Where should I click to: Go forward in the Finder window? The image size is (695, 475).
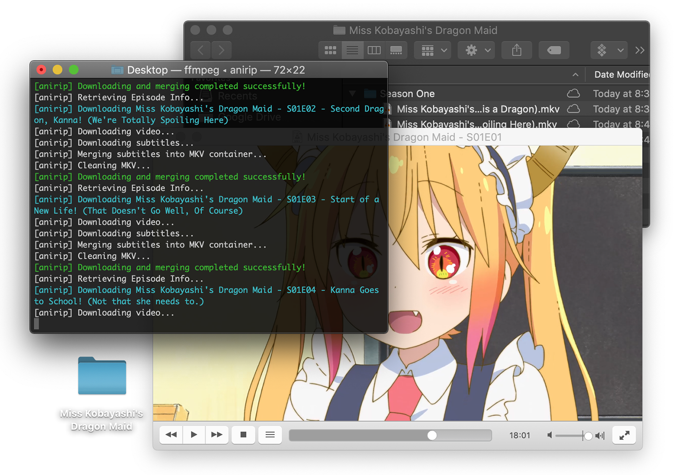(221, 50)
